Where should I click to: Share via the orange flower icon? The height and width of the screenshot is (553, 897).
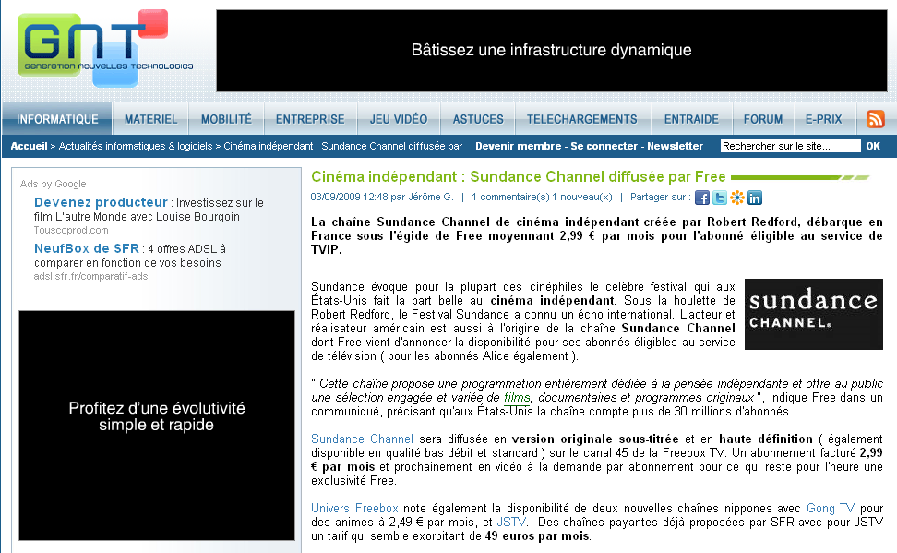(736, 198)
